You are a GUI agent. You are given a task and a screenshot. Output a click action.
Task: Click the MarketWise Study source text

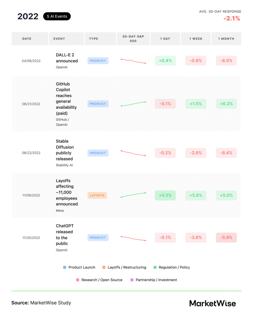(51, 303)
